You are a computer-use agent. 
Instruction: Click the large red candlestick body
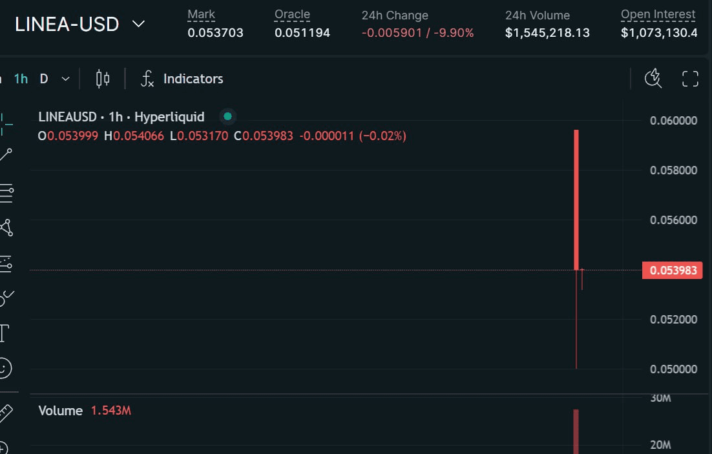tap(576, 200)
